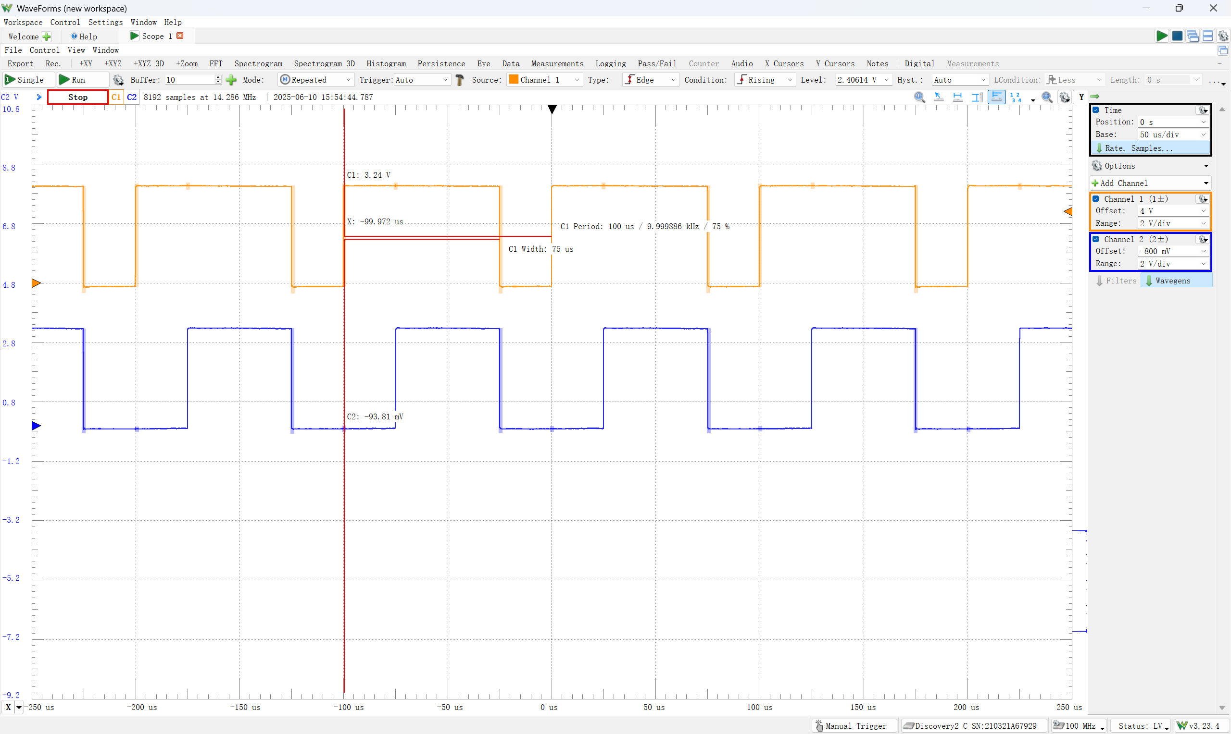Viewport: 1231px width, 734px height.
Task: Click the green plus icon next to Buffer
Action: coord(231,80)
